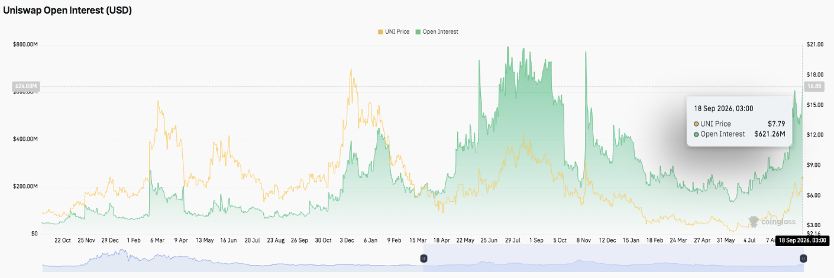This screenshot has height=278, width=834.
Task: Click the 25 Jun date label
Action: pos(490,241)
